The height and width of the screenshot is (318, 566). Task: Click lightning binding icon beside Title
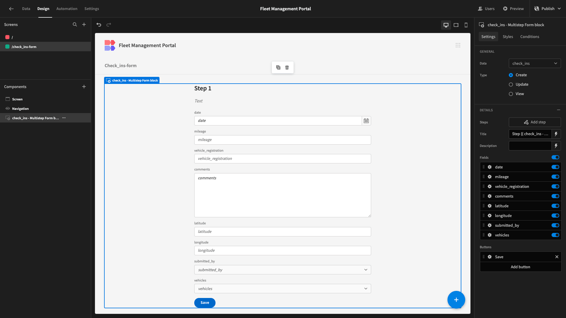click(556, 134)
